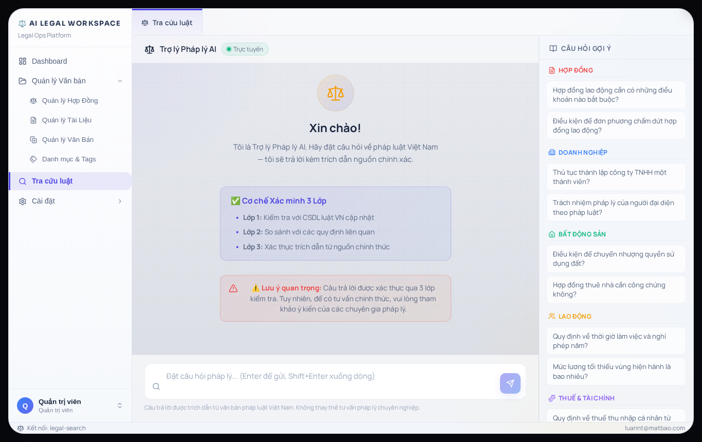Ask about mandatory labor contract clauses

coord(616,95)
